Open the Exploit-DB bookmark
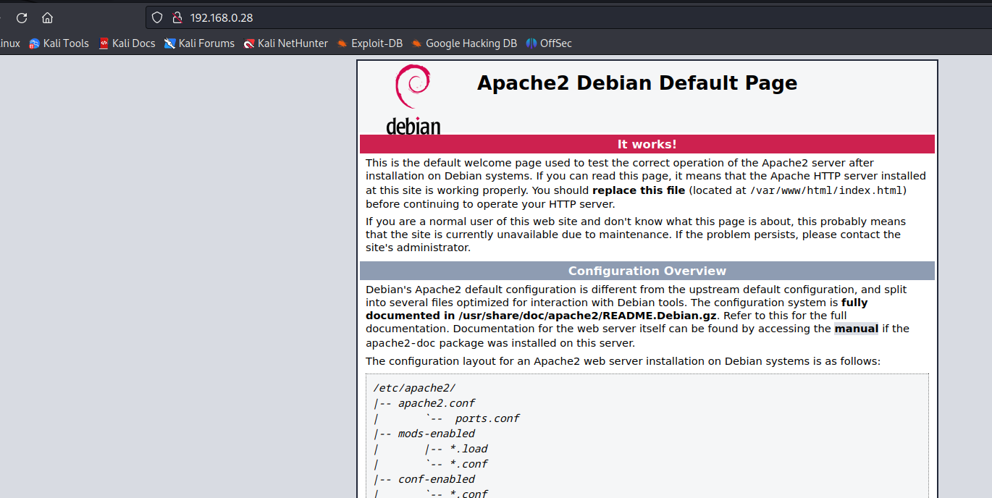The image size is (992, 498). pos(369,43)
